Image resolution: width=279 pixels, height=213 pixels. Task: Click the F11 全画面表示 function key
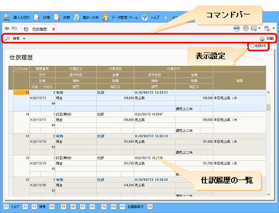point(132,207)
